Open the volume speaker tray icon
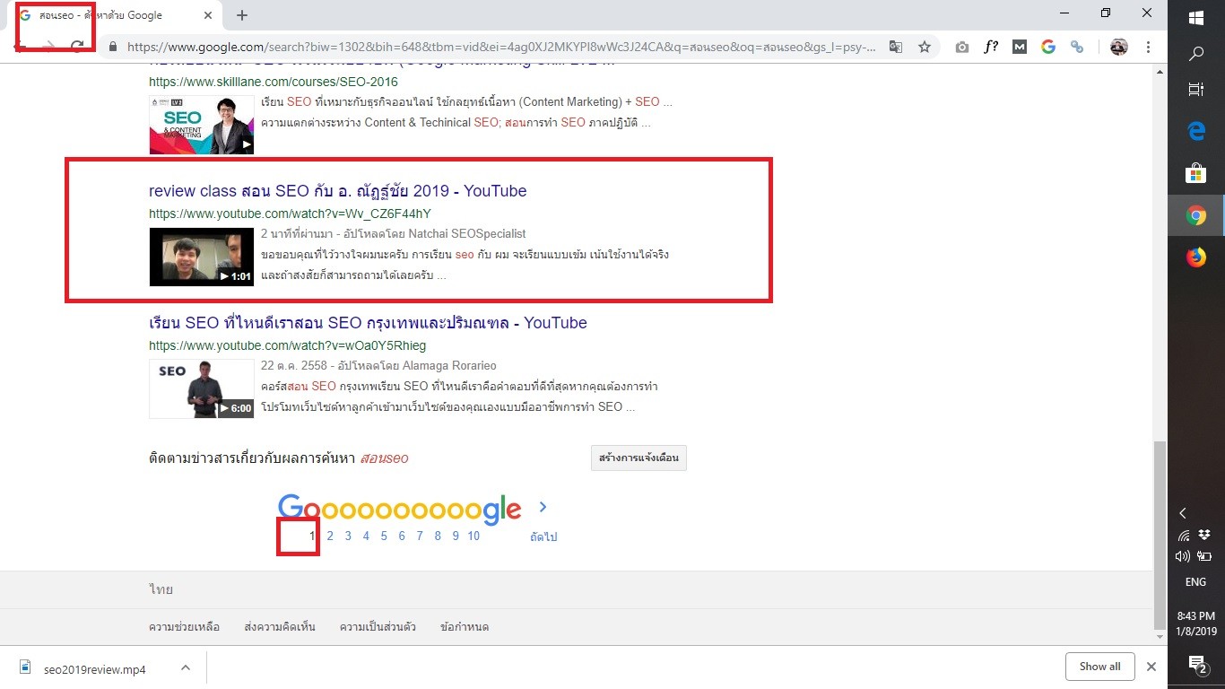The image size is (1225, 689). (x=1184, y=557)
